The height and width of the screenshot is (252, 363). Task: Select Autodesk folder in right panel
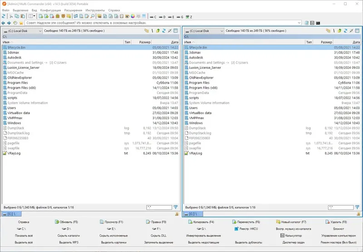click(272, 57)
